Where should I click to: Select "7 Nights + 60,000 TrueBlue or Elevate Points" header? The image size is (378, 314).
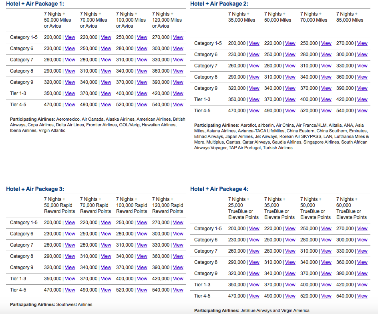[x=352, y=208]
